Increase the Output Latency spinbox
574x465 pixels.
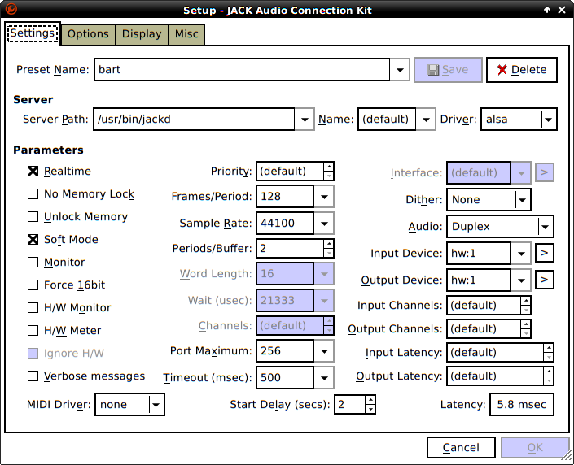point(549,372)
